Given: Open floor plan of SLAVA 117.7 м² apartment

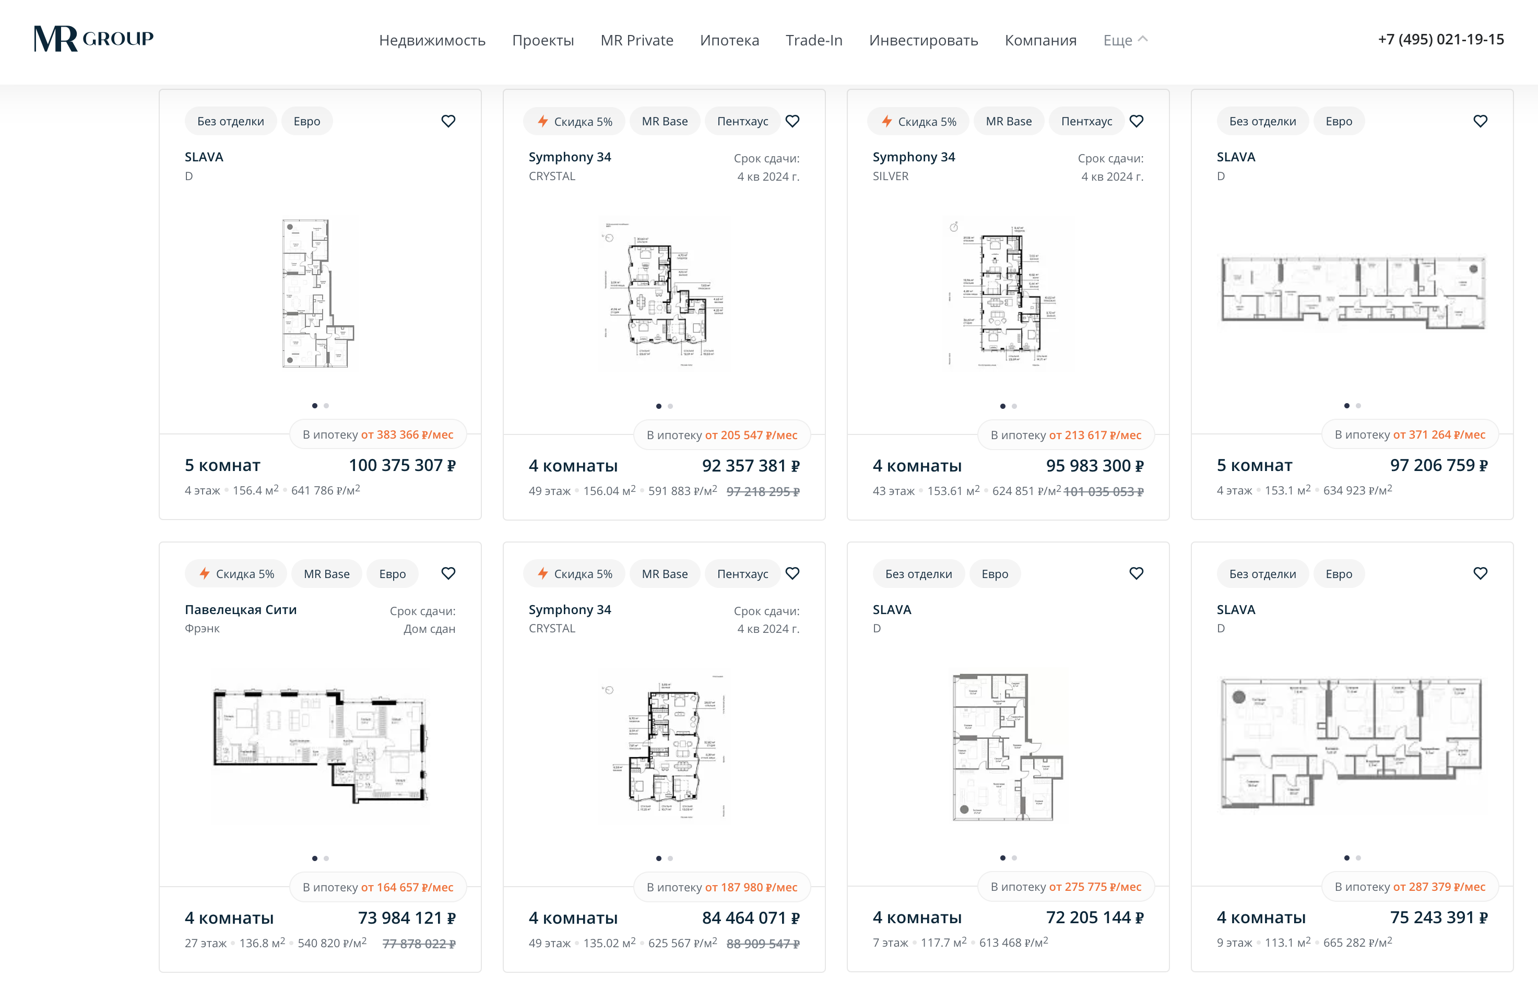Looking at the screenshot, I should [1007, 746].
